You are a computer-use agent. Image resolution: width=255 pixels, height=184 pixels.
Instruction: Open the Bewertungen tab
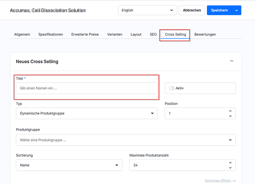(x=205, y=34)
